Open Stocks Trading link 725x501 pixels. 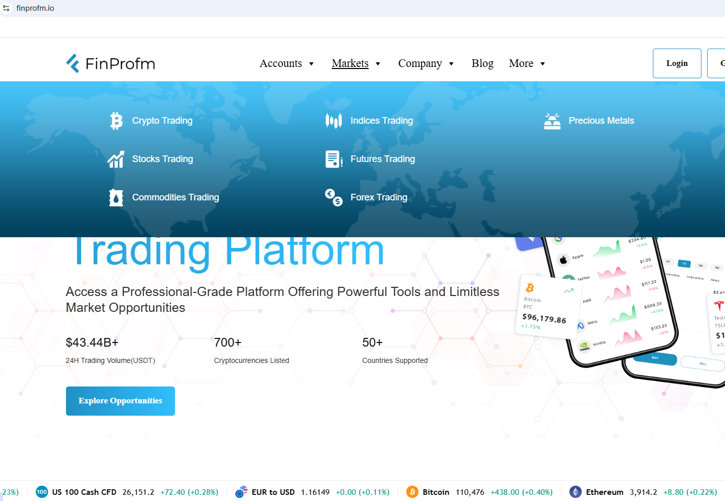coord(163,159)
